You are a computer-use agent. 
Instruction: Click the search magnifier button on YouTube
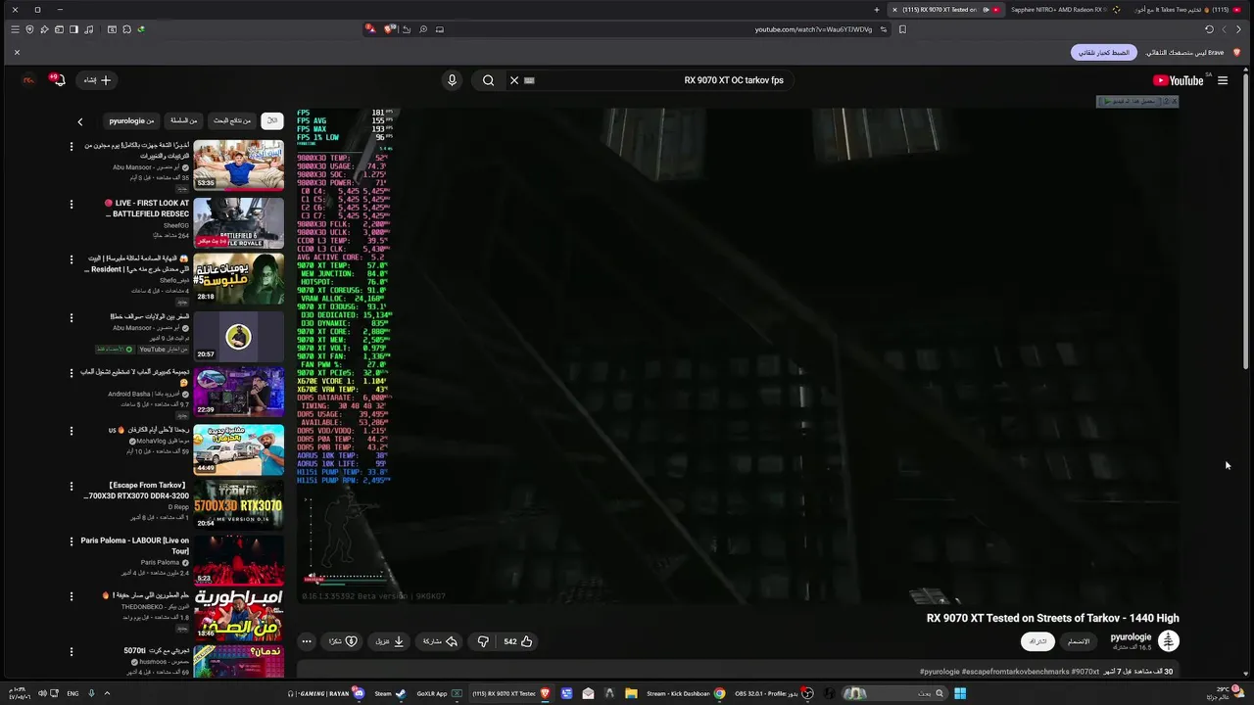(488, 80)
